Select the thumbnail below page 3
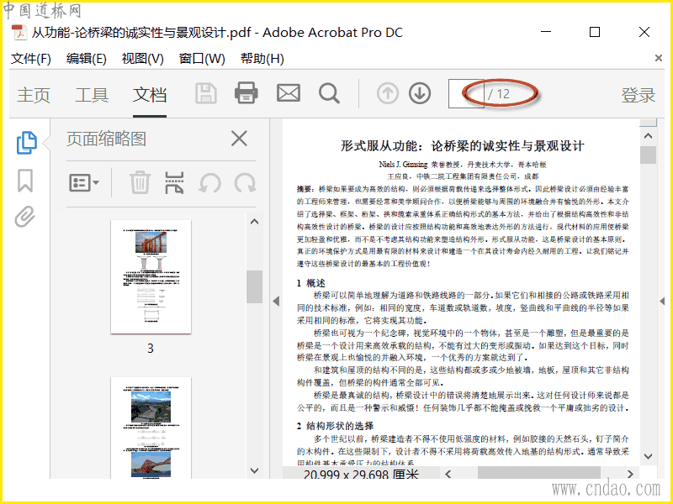The width and height of the screenshot is (673, 504). (151, 428)
